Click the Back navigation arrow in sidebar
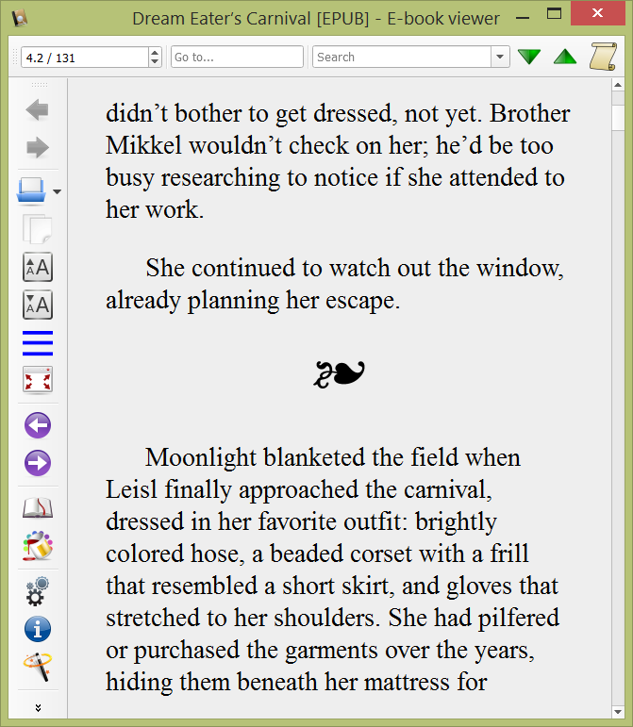 (38, 110)
